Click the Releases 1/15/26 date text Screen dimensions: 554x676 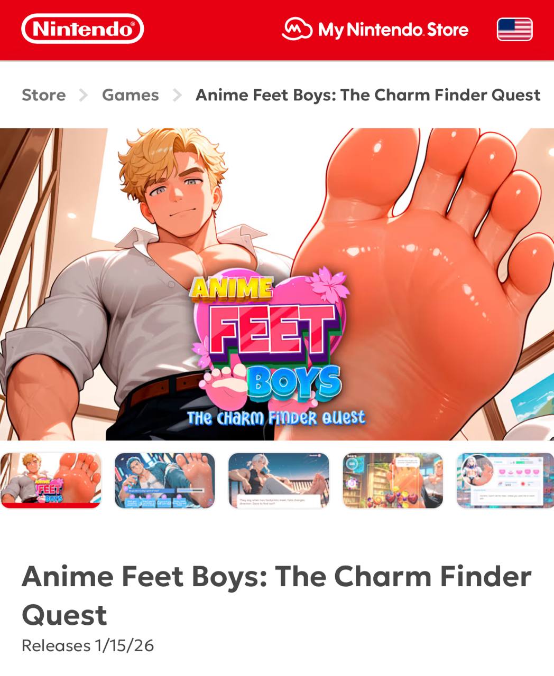point(88,645)
